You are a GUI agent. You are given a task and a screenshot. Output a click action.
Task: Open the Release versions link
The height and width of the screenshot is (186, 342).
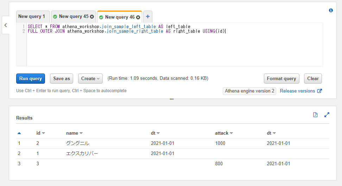click(297, 91)
